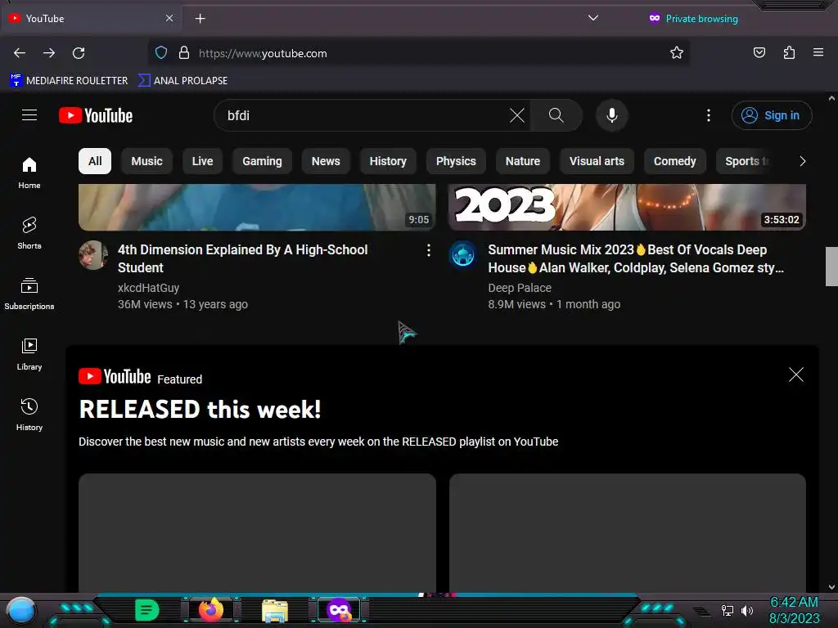Click the site padlock icon
The height and width of the screenshot is (628, 838).
click(x=184, y=53)
